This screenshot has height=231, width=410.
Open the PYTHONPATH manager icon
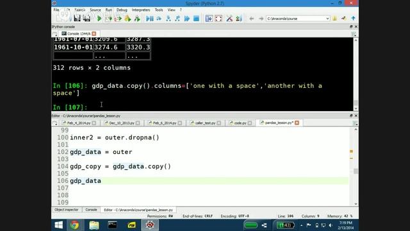pyautogui.click(x=239, y=19)
